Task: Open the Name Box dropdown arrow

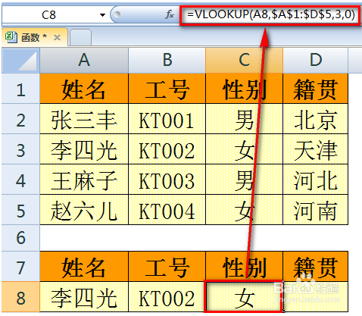Action: click(x=102, y=15)
